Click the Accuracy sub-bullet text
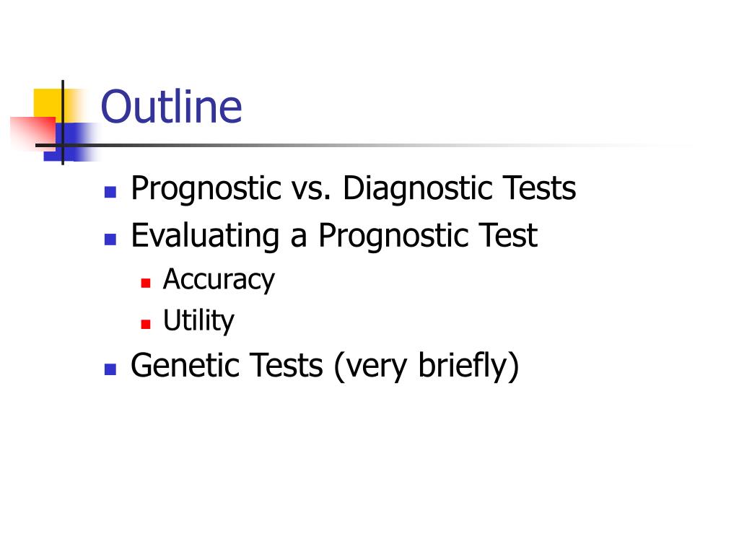Viewport: 739px width, 554px height. coord(219,280)
